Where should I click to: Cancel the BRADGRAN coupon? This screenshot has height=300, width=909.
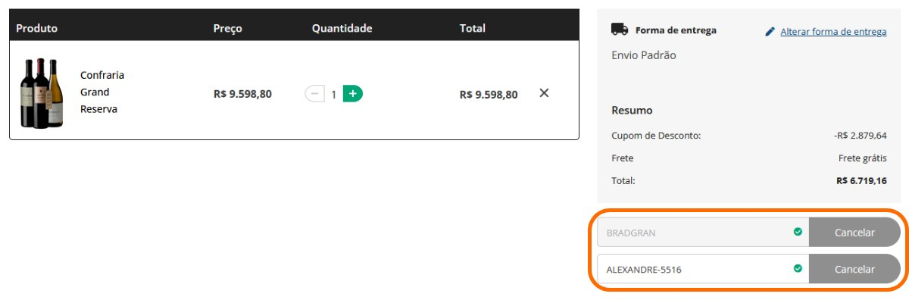click(x=854, y=233)
